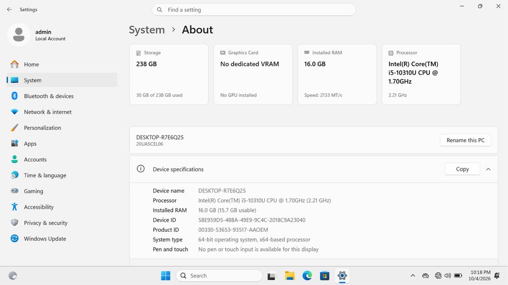
Task: Open Network & internet settings
Action: tap(62, 112)
